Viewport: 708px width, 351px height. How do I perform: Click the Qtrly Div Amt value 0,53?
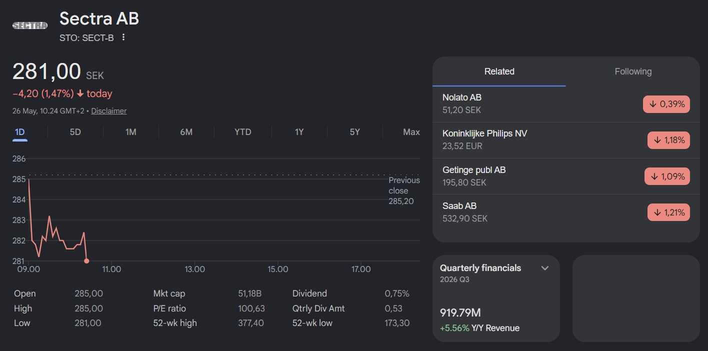point(393,308)
